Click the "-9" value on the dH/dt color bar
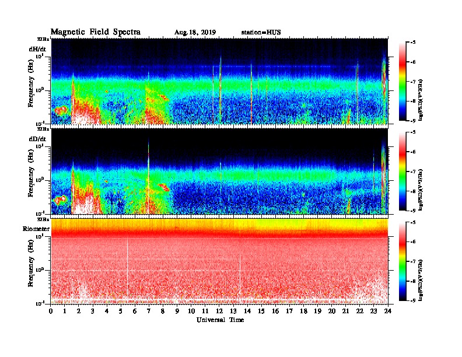The image size is (462, 357). [x=413, y=121]
